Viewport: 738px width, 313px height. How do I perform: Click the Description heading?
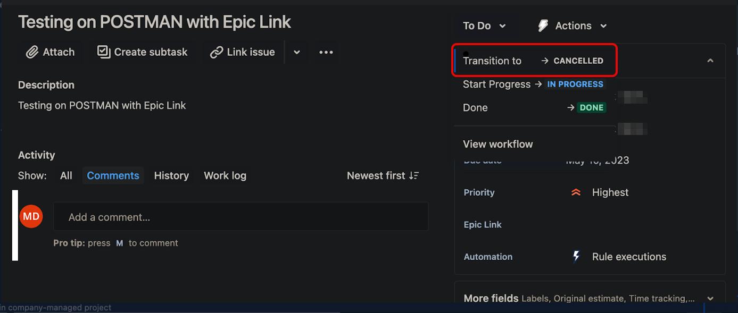46,85
